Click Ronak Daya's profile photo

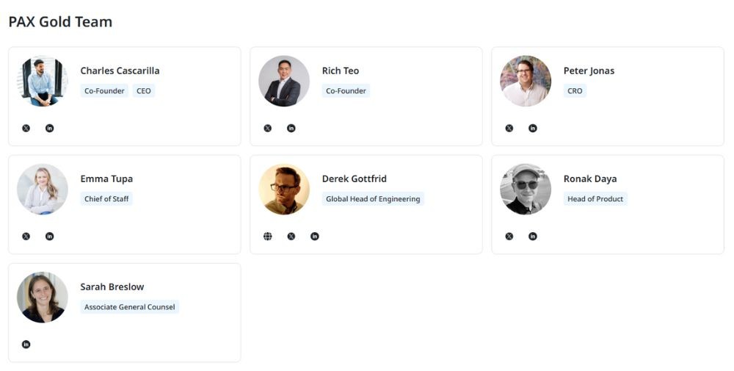coord(526,190)
